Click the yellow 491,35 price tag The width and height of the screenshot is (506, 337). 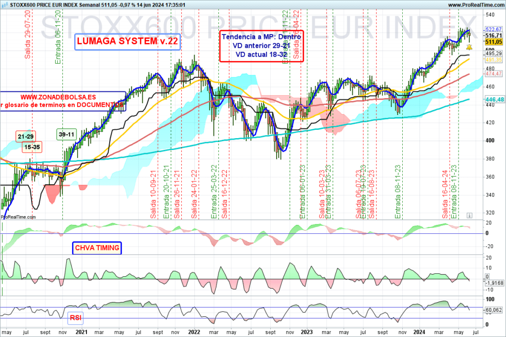coord(494,60)
